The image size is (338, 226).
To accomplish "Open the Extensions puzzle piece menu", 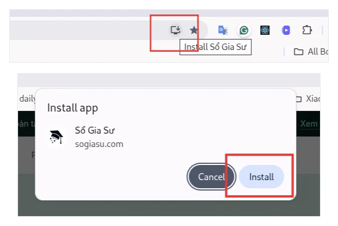I will 307,30.
